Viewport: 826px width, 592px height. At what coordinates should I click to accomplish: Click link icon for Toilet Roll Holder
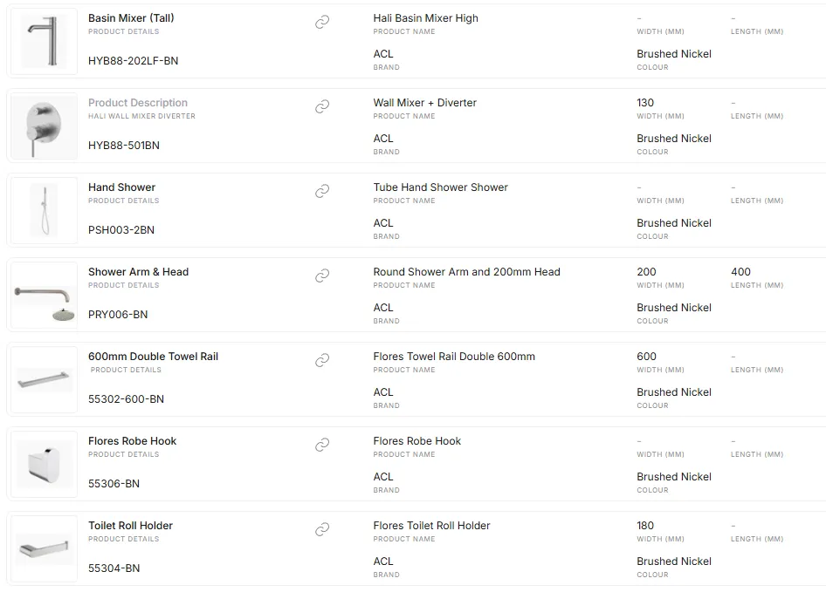pos(322,529)
